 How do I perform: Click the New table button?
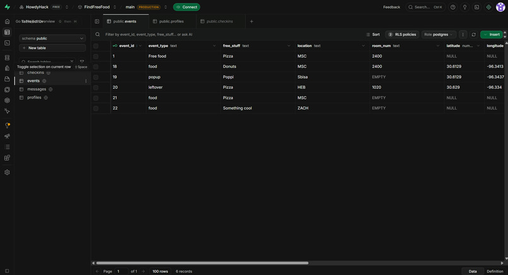click(x=52, y=48)
